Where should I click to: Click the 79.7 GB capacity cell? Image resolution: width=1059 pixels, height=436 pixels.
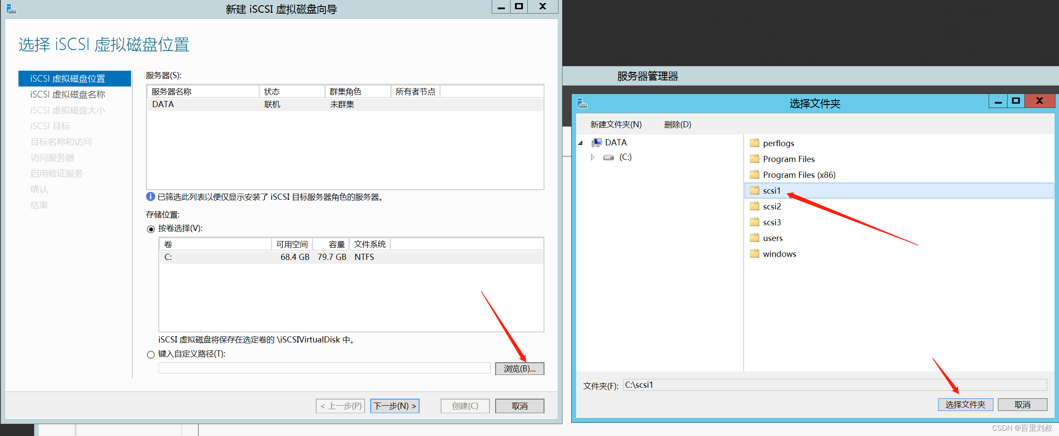tap(332, 257)
